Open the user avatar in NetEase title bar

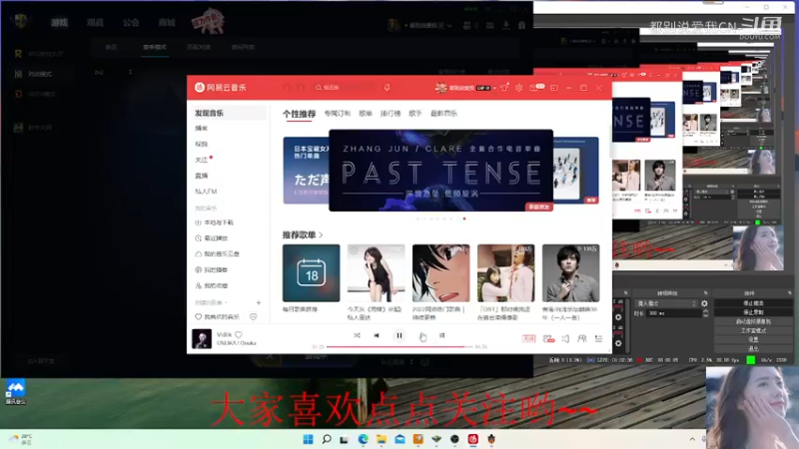(x=440, y=88)
